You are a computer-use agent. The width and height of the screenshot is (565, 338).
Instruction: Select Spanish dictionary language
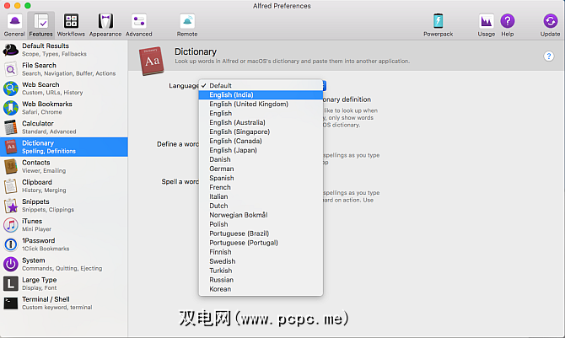point(261,178)
